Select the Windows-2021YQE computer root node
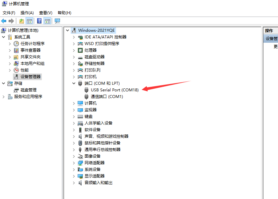The height and width of the screenshot is (199, 278). click(x=96, y=30)
